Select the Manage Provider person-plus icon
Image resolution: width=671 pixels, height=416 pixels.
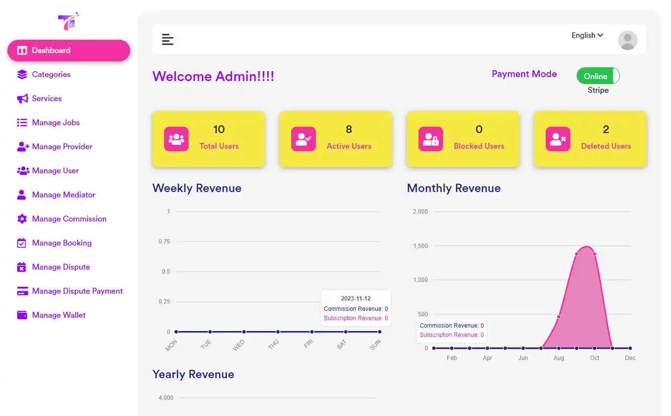tap(22, 146)
